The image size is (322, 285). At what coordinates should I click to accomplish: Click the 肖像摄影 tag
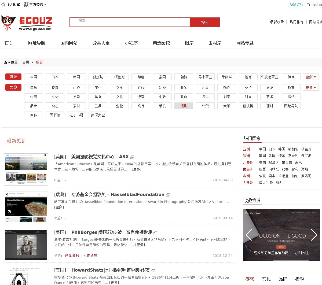click(x=72, y=256)
